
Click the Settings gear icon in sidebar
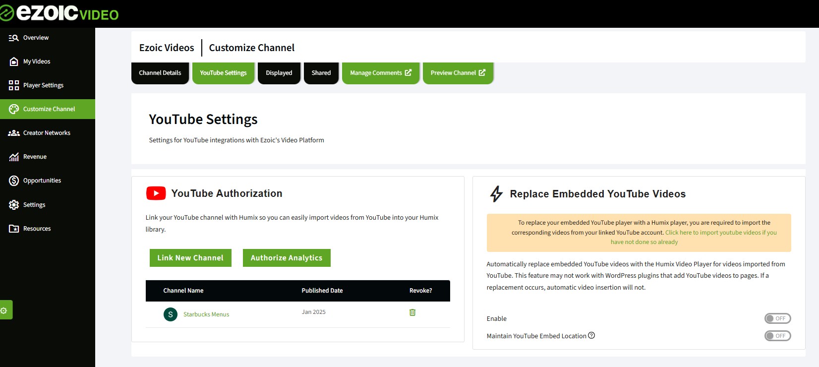tap(14, 205)
